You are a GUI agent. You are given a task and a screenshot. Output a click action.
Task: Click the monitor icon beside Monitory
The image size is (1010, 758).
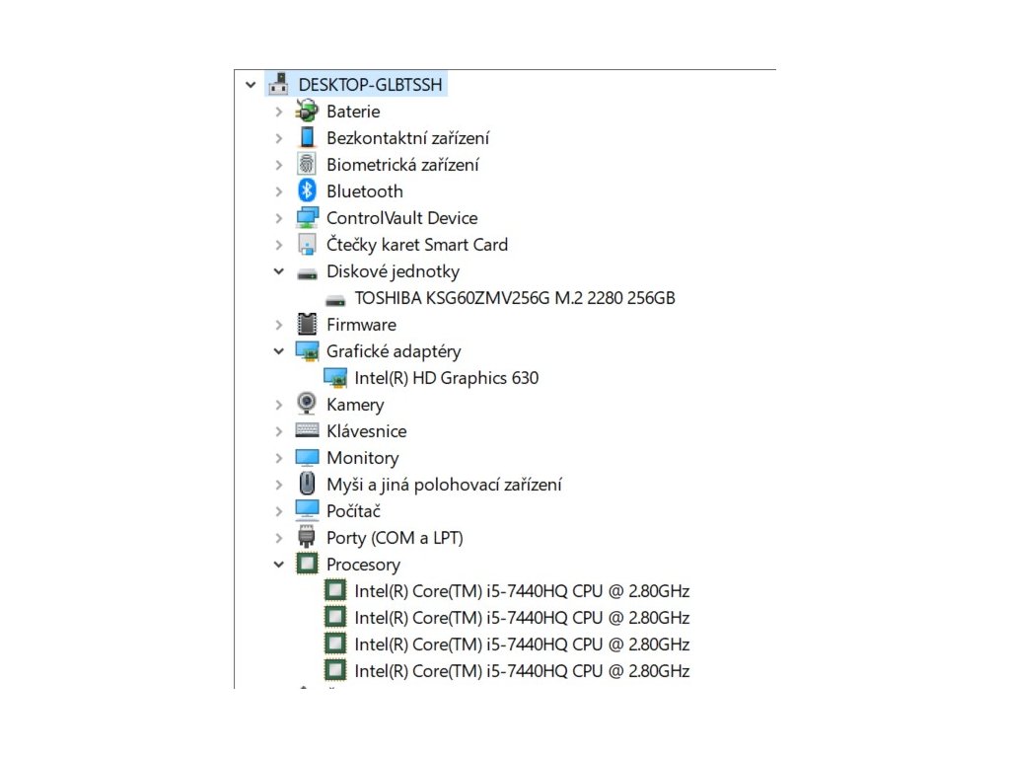tap(308, 458)
